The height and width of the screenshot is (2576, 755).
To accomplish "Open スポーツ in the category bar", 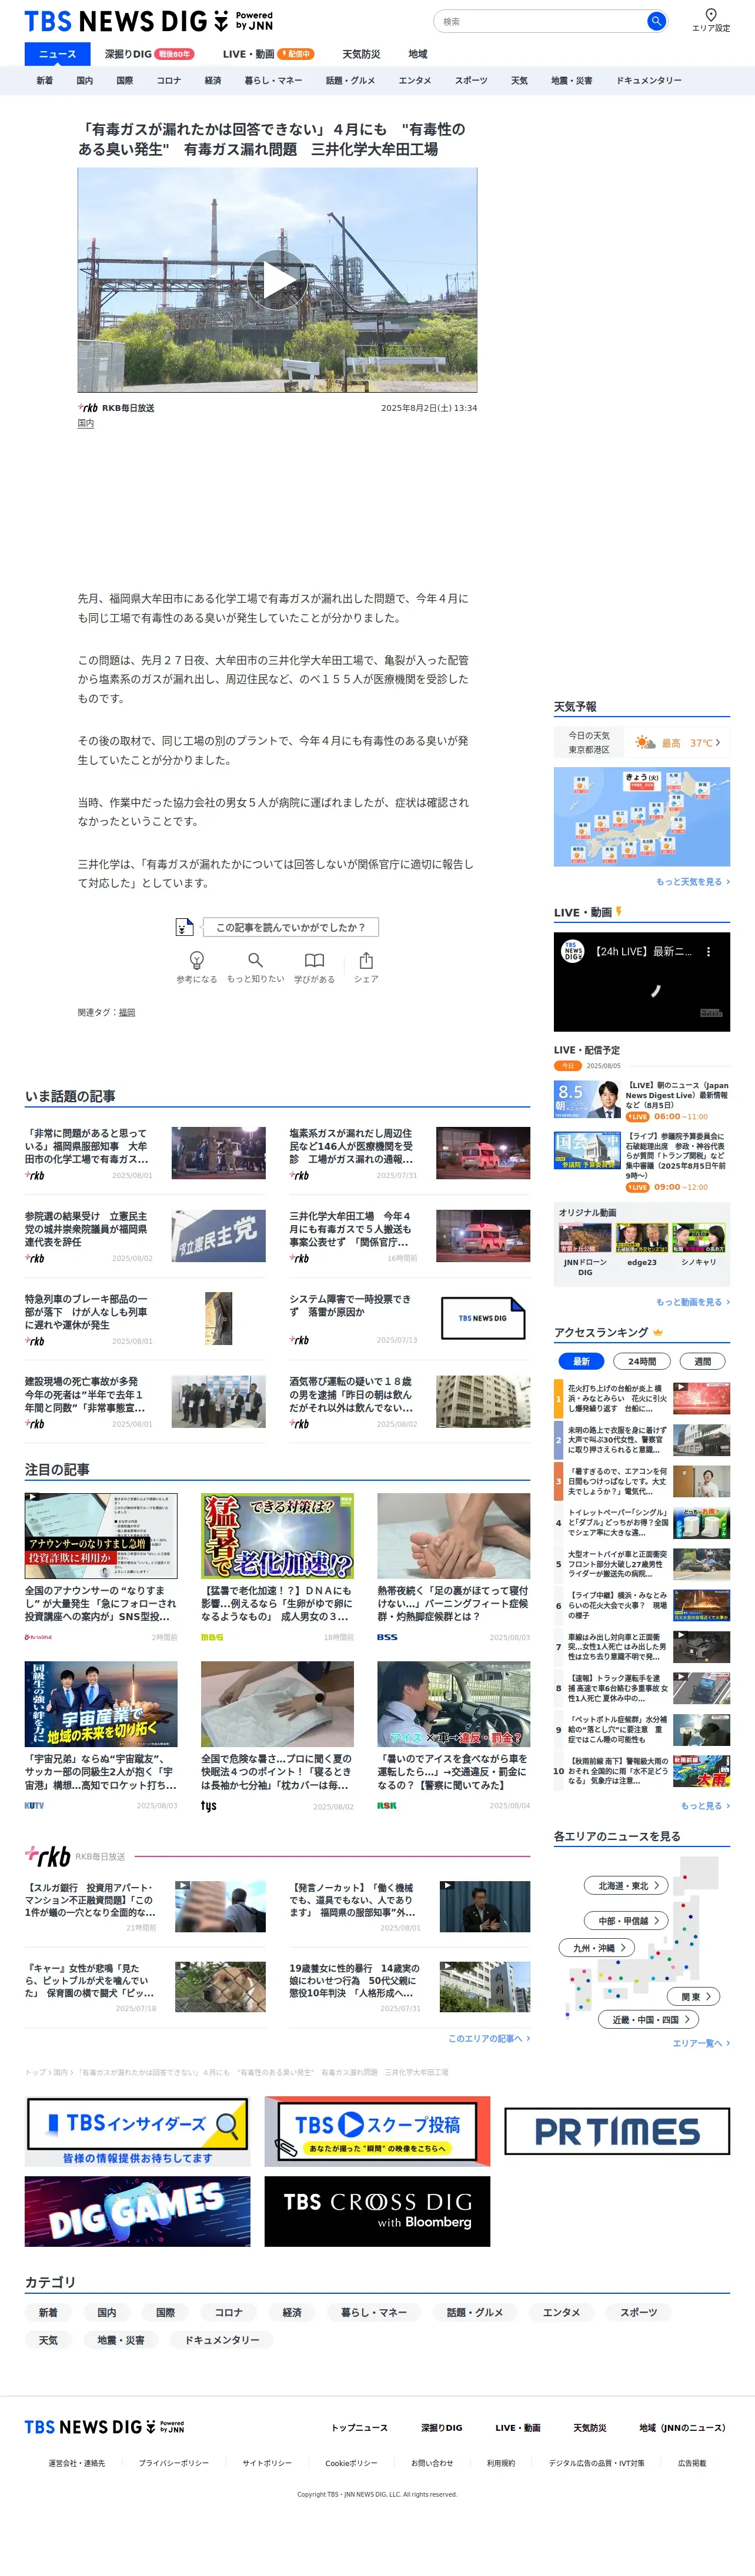I will coord(471,81).
